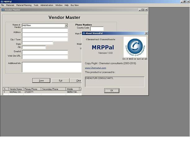Expand the Name of Vendor dropdown
Screen dimensions: 190x142
(x=66, y=25)
